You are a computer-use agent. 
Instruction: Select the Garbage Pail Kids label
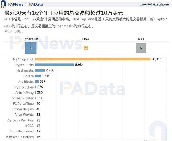(x=21, y=120)
